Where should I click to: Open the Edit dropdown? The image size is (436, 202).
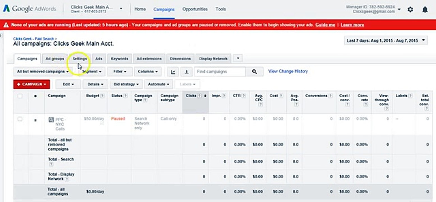[x=68, y=84]
